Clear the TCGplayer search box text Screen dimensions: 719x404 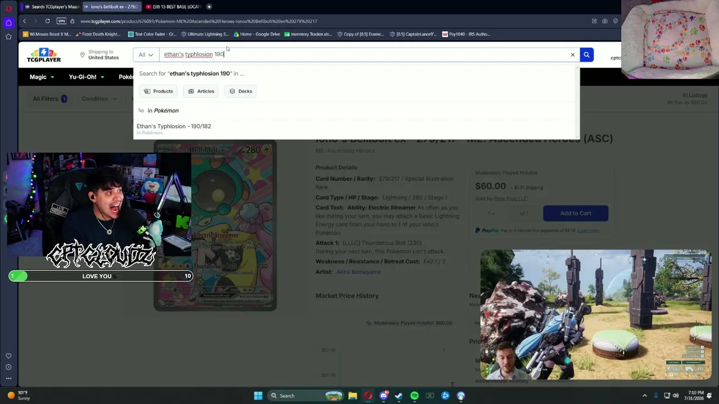[572, 54]
